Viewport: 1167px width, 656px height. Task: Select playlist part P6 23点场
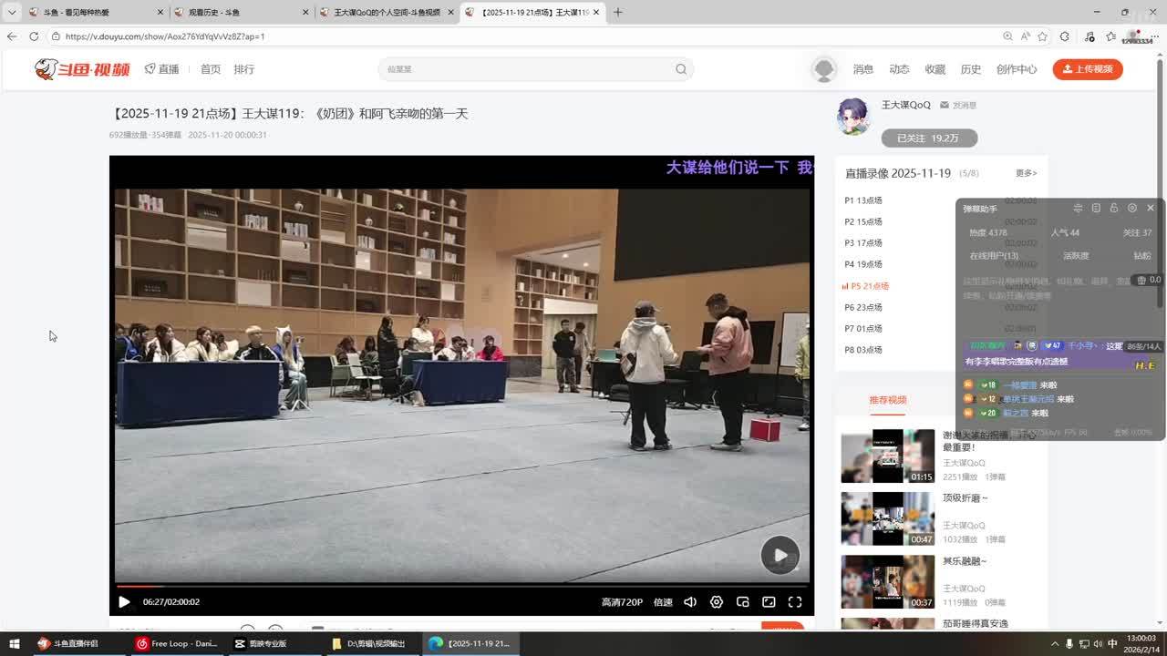click(863, 307)
